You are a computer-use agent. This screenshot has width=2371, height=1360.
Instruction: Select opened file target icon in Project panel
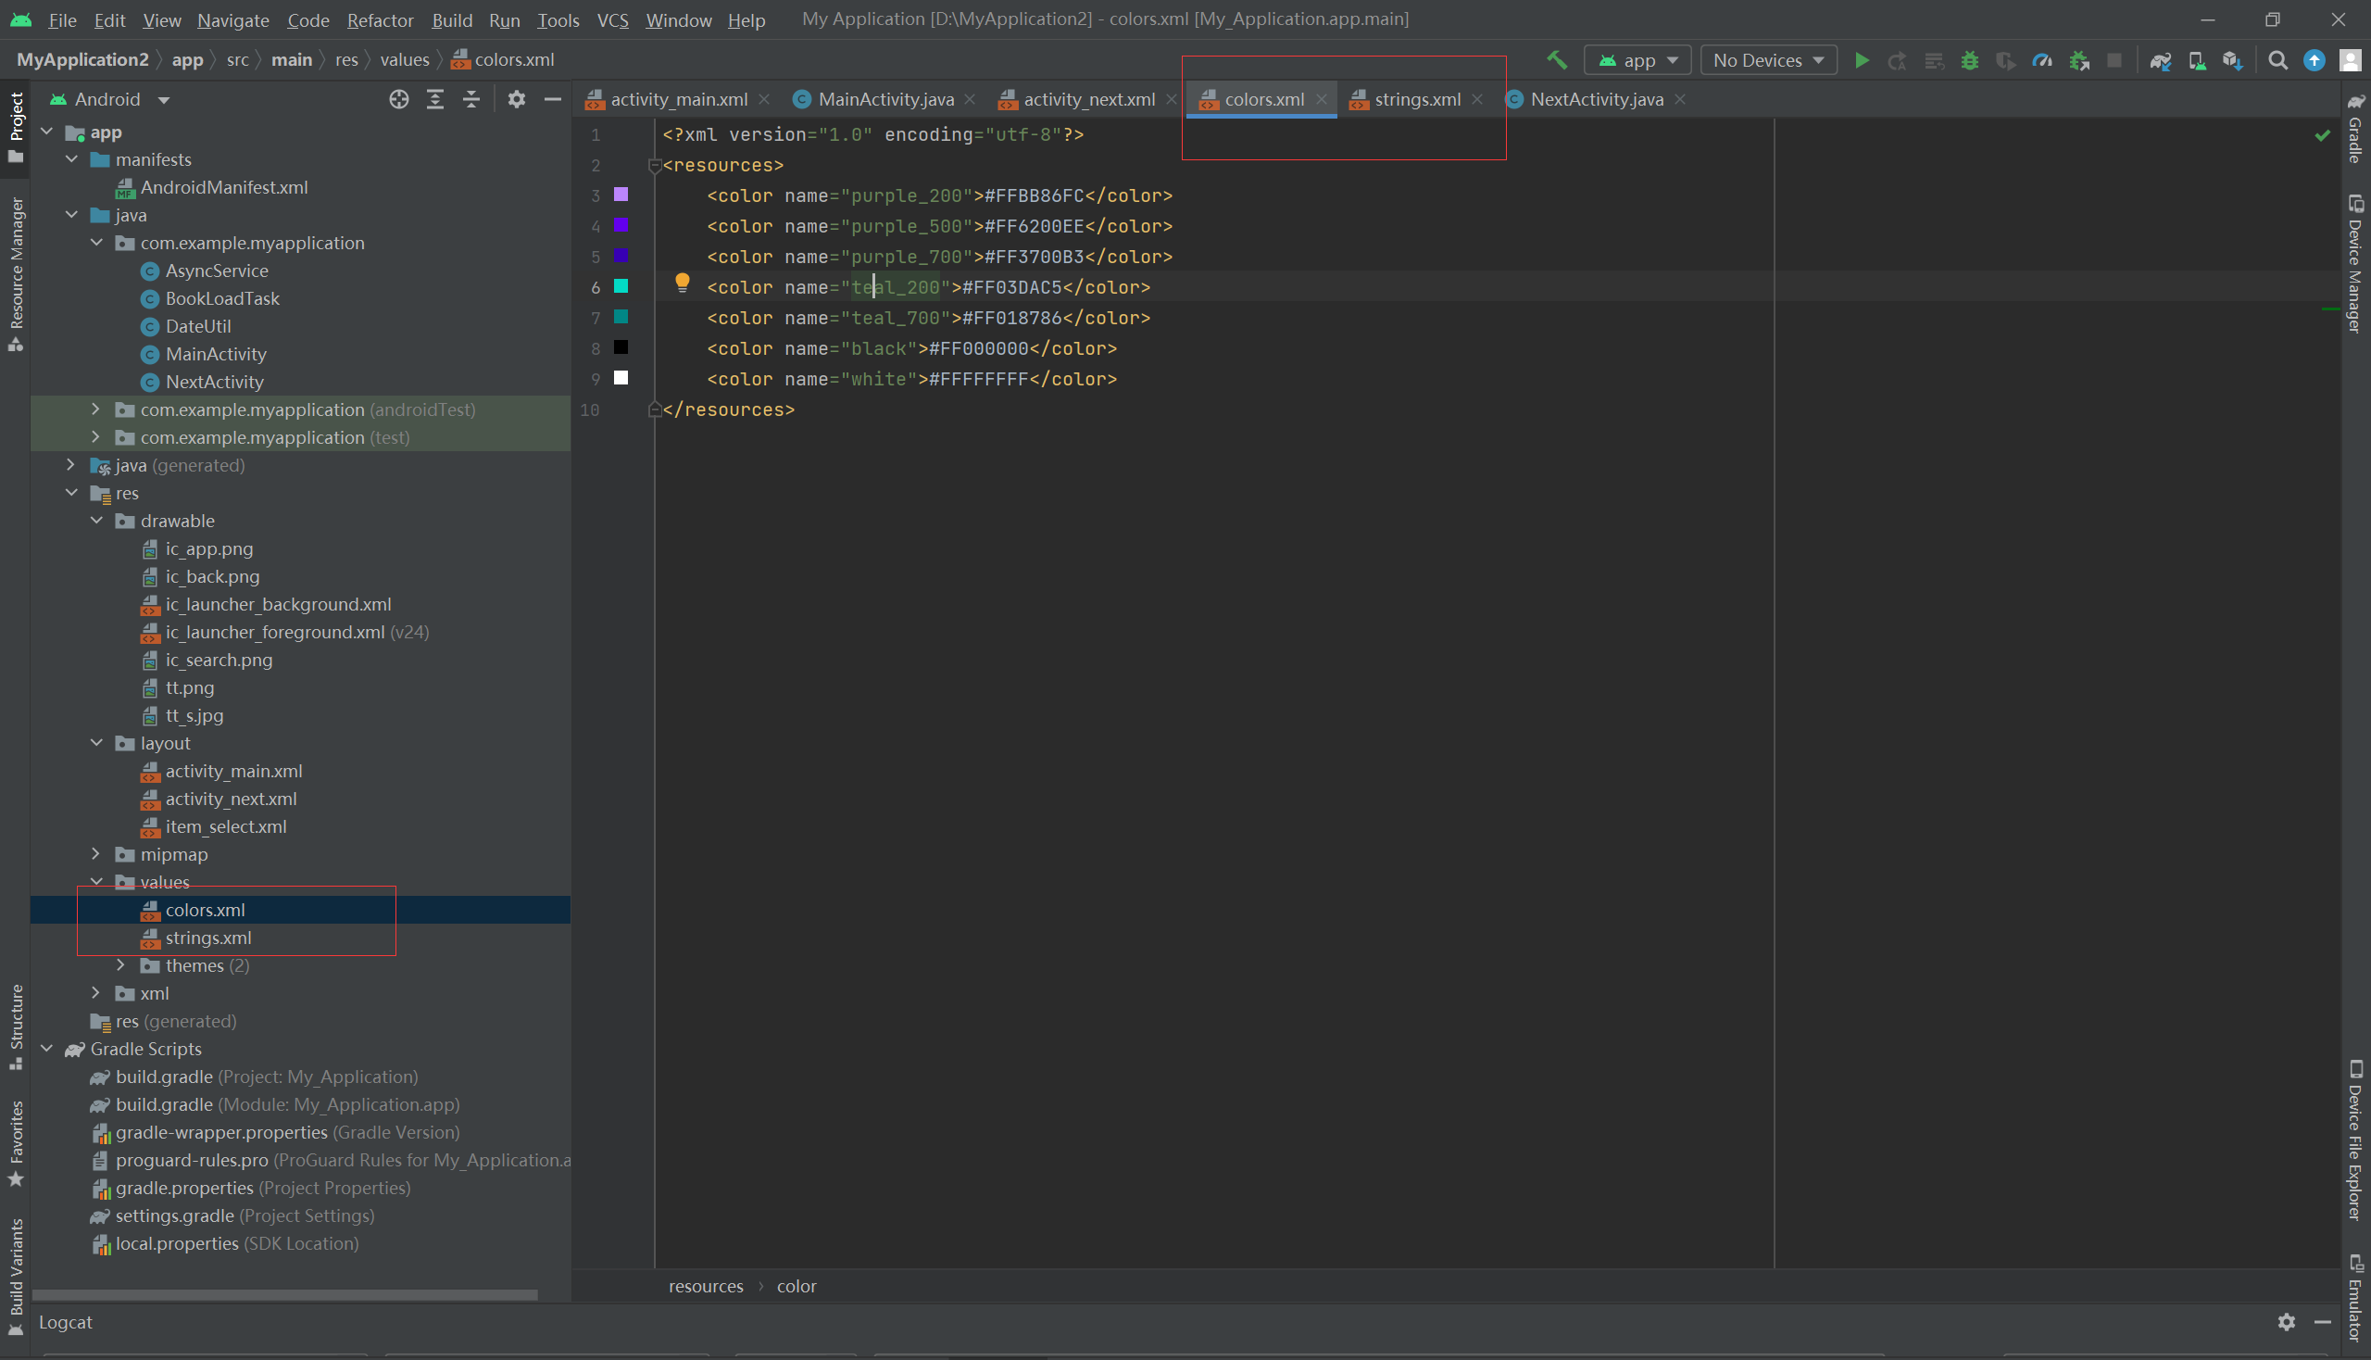coord(399,99)
